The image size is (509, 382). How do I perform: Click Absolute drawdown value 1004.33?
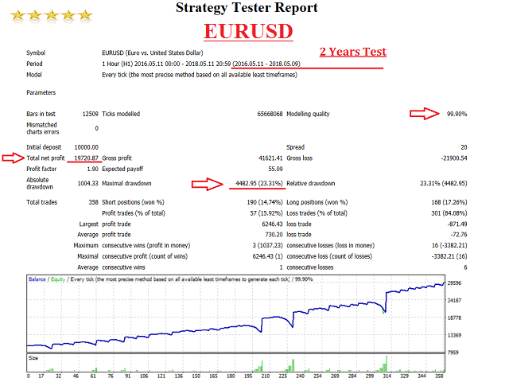click(88, 184)
